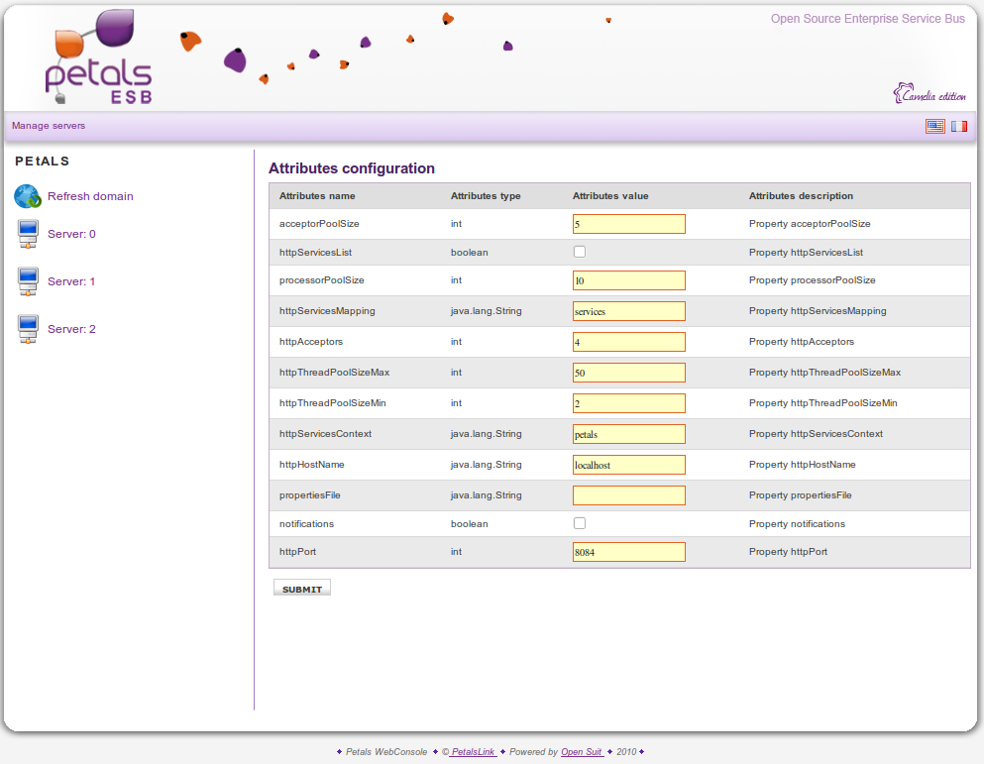The width and height of the screenshot is (984, 764).
Task: Open the Open Suit footer link
Action: (x=582, y=752)
